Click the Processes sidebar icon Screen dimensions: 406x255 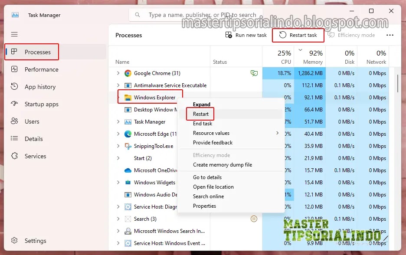point(14,52)
